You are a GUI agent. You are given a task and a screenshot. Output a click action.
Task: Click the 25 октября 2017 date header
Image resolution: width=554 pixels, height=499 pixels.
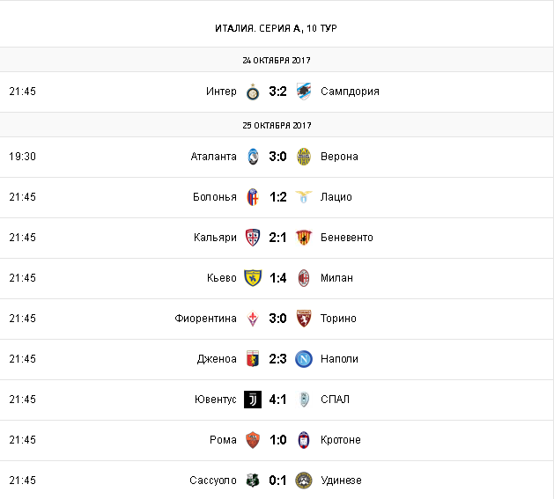tap(277, 125)
